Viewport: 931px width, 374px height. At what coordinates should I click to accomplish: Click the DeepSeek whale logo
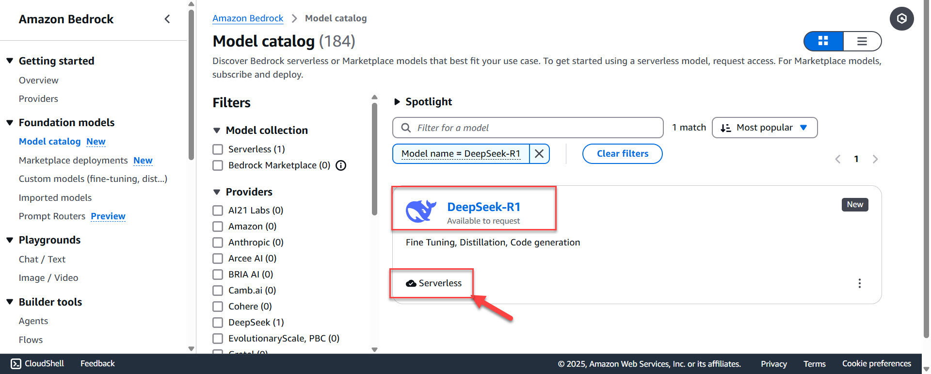coord(420,211)
